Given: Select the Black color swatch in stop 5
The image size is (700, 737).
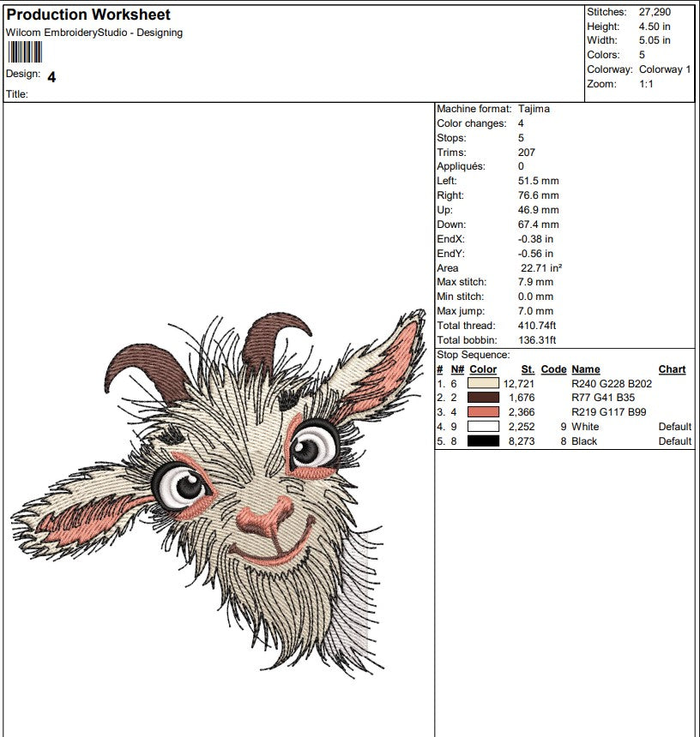Looking at the screenshot, I should click(x=483, y=441).
